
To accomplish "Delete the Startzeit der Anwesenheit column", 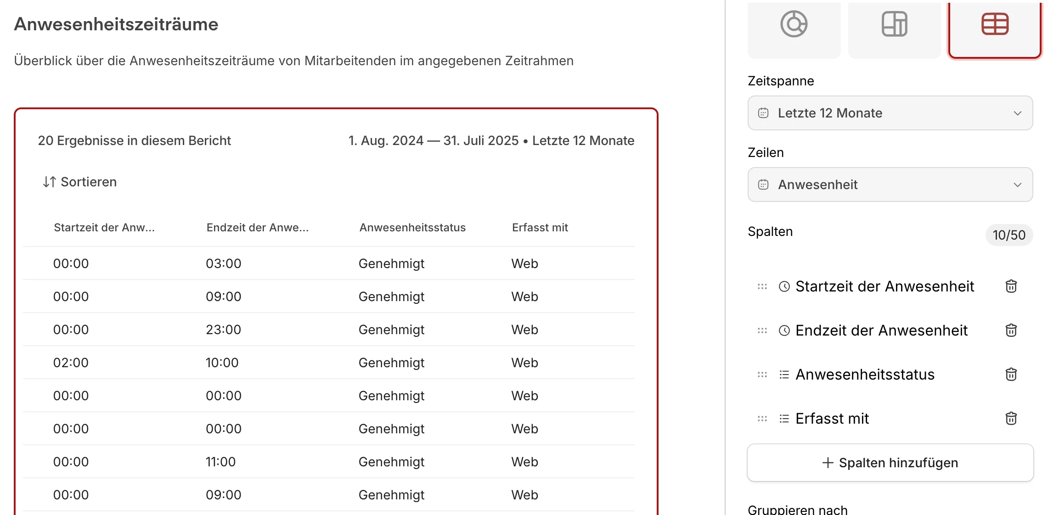I will pos(1011,286).
